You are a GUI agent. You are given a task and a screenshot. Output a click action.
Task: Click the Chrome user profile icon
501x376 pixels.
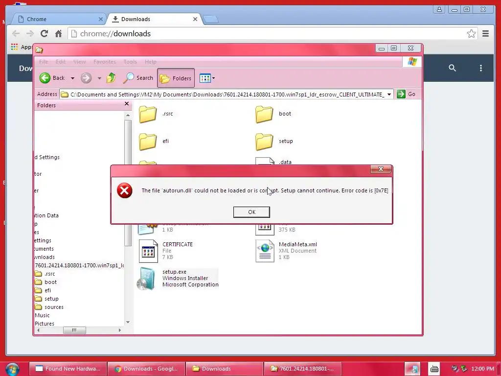click(x=439, y=9)
